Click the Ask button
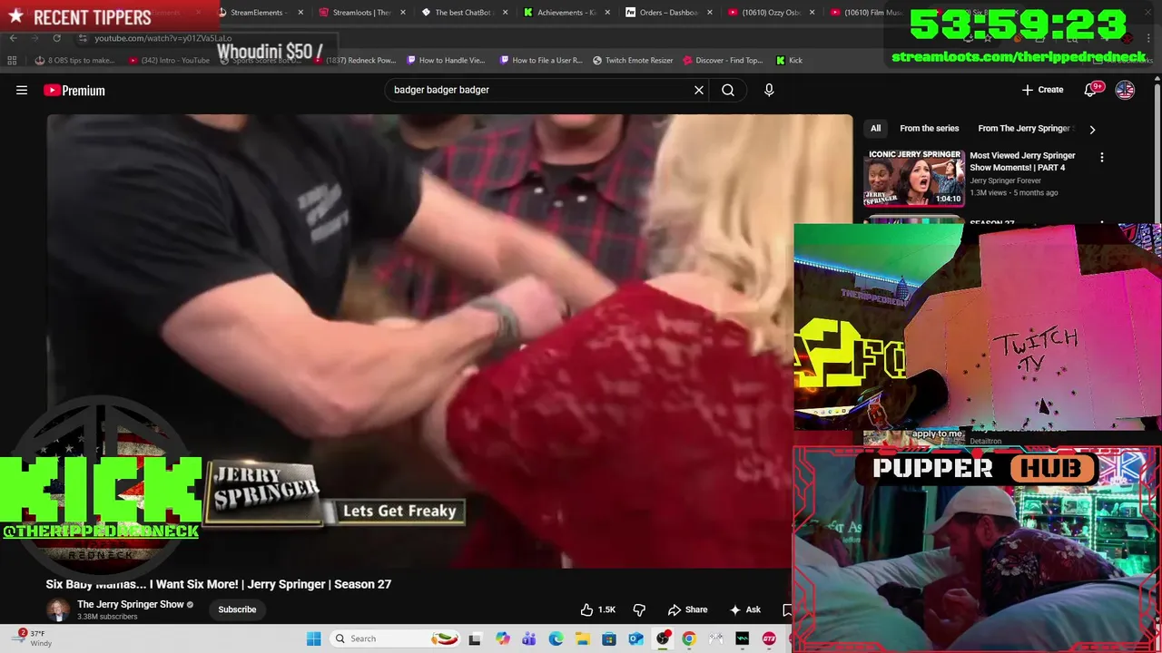1162x653 pixels. [x=744, y=609]
